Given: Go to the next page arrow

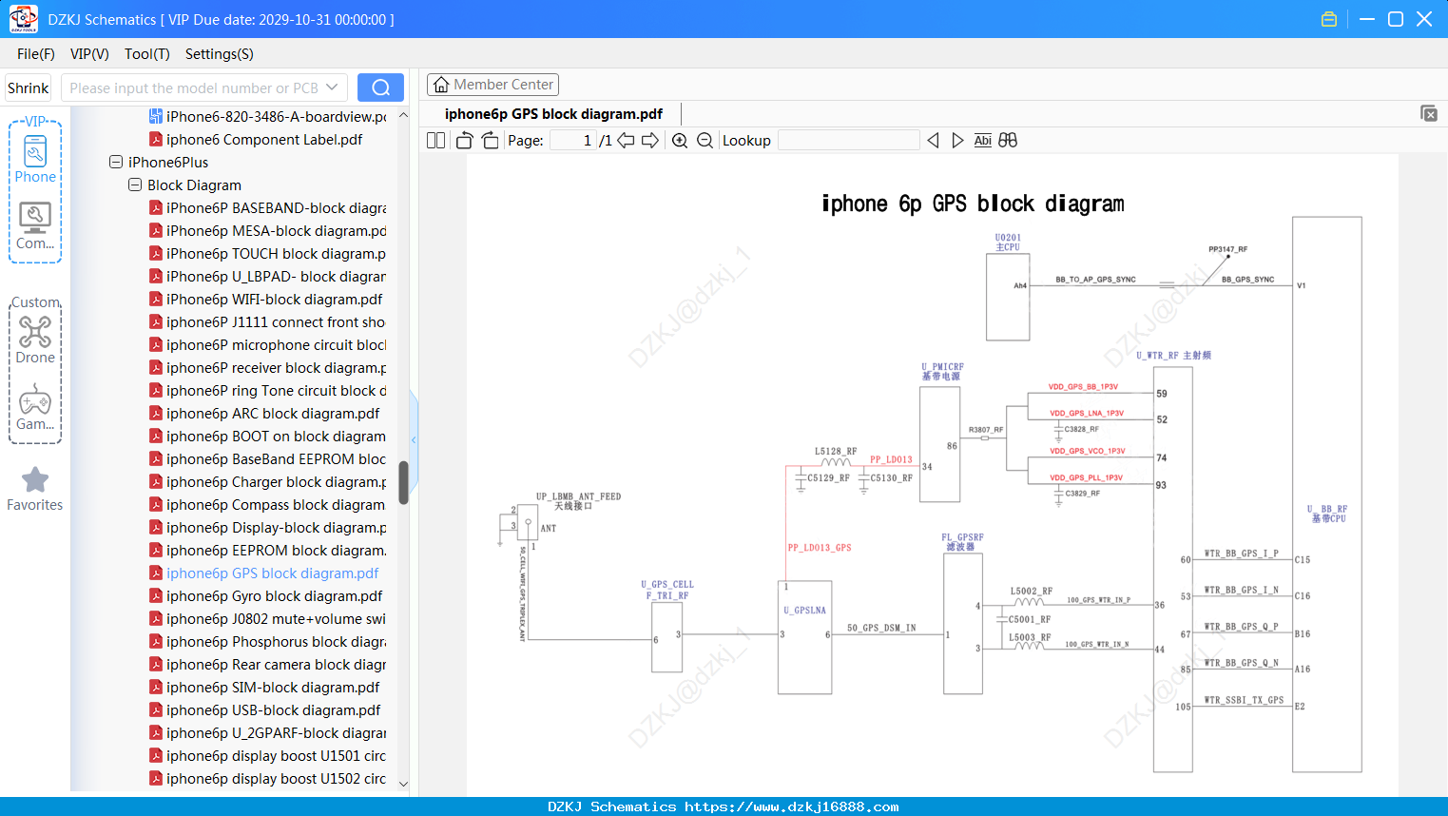Looking at the screenshot, I should 650,141.
